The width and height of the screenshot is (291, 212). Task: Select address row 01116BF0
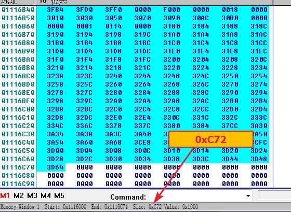tap(18, 101)
